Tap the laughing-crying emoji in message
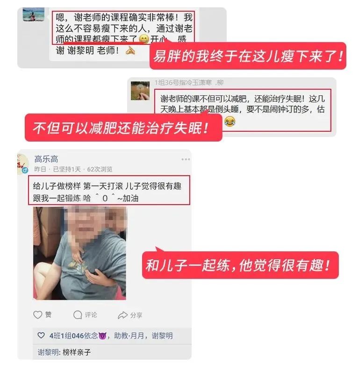Image resolution: width=358 pixels, height=370 pixels. pos(229,121)
